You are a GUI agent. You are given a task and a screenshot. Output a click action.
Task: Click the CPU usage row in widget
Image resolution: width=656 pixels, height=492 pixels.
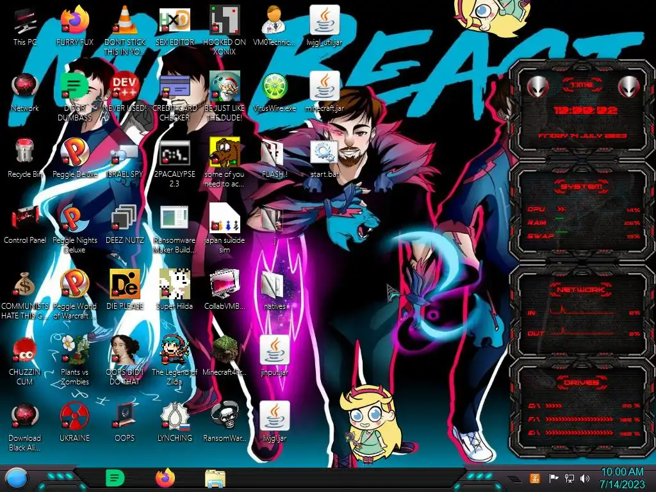[x=584, y=209]
